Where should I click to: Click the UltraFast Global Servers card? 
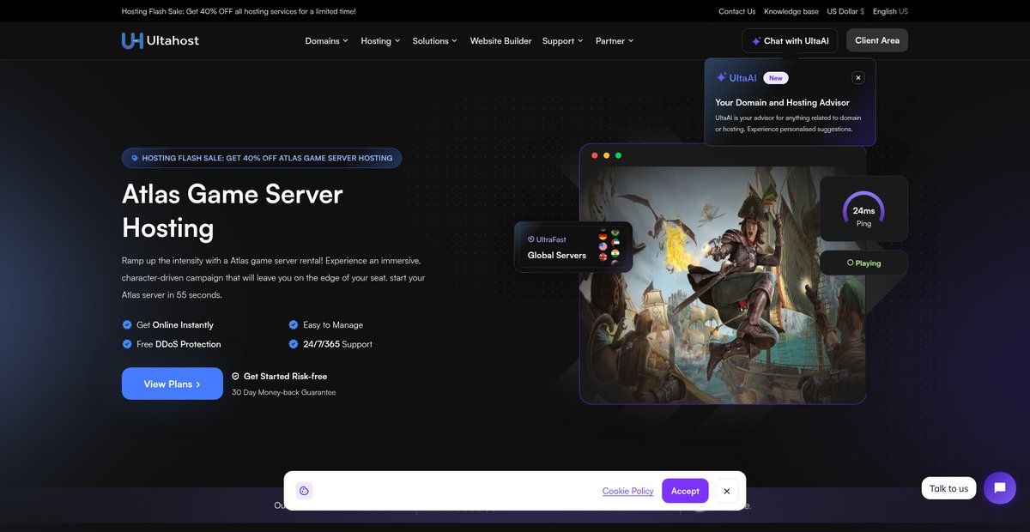coord(573,247)
